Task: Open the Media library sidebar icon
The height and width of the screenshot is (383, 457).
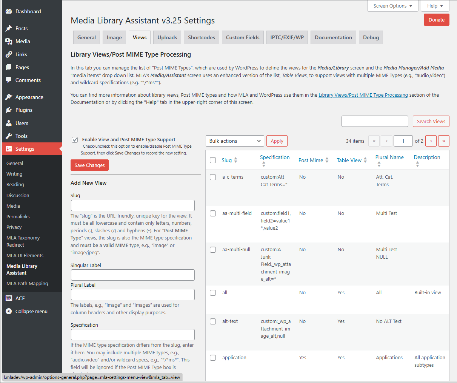Action: (9, 41)
